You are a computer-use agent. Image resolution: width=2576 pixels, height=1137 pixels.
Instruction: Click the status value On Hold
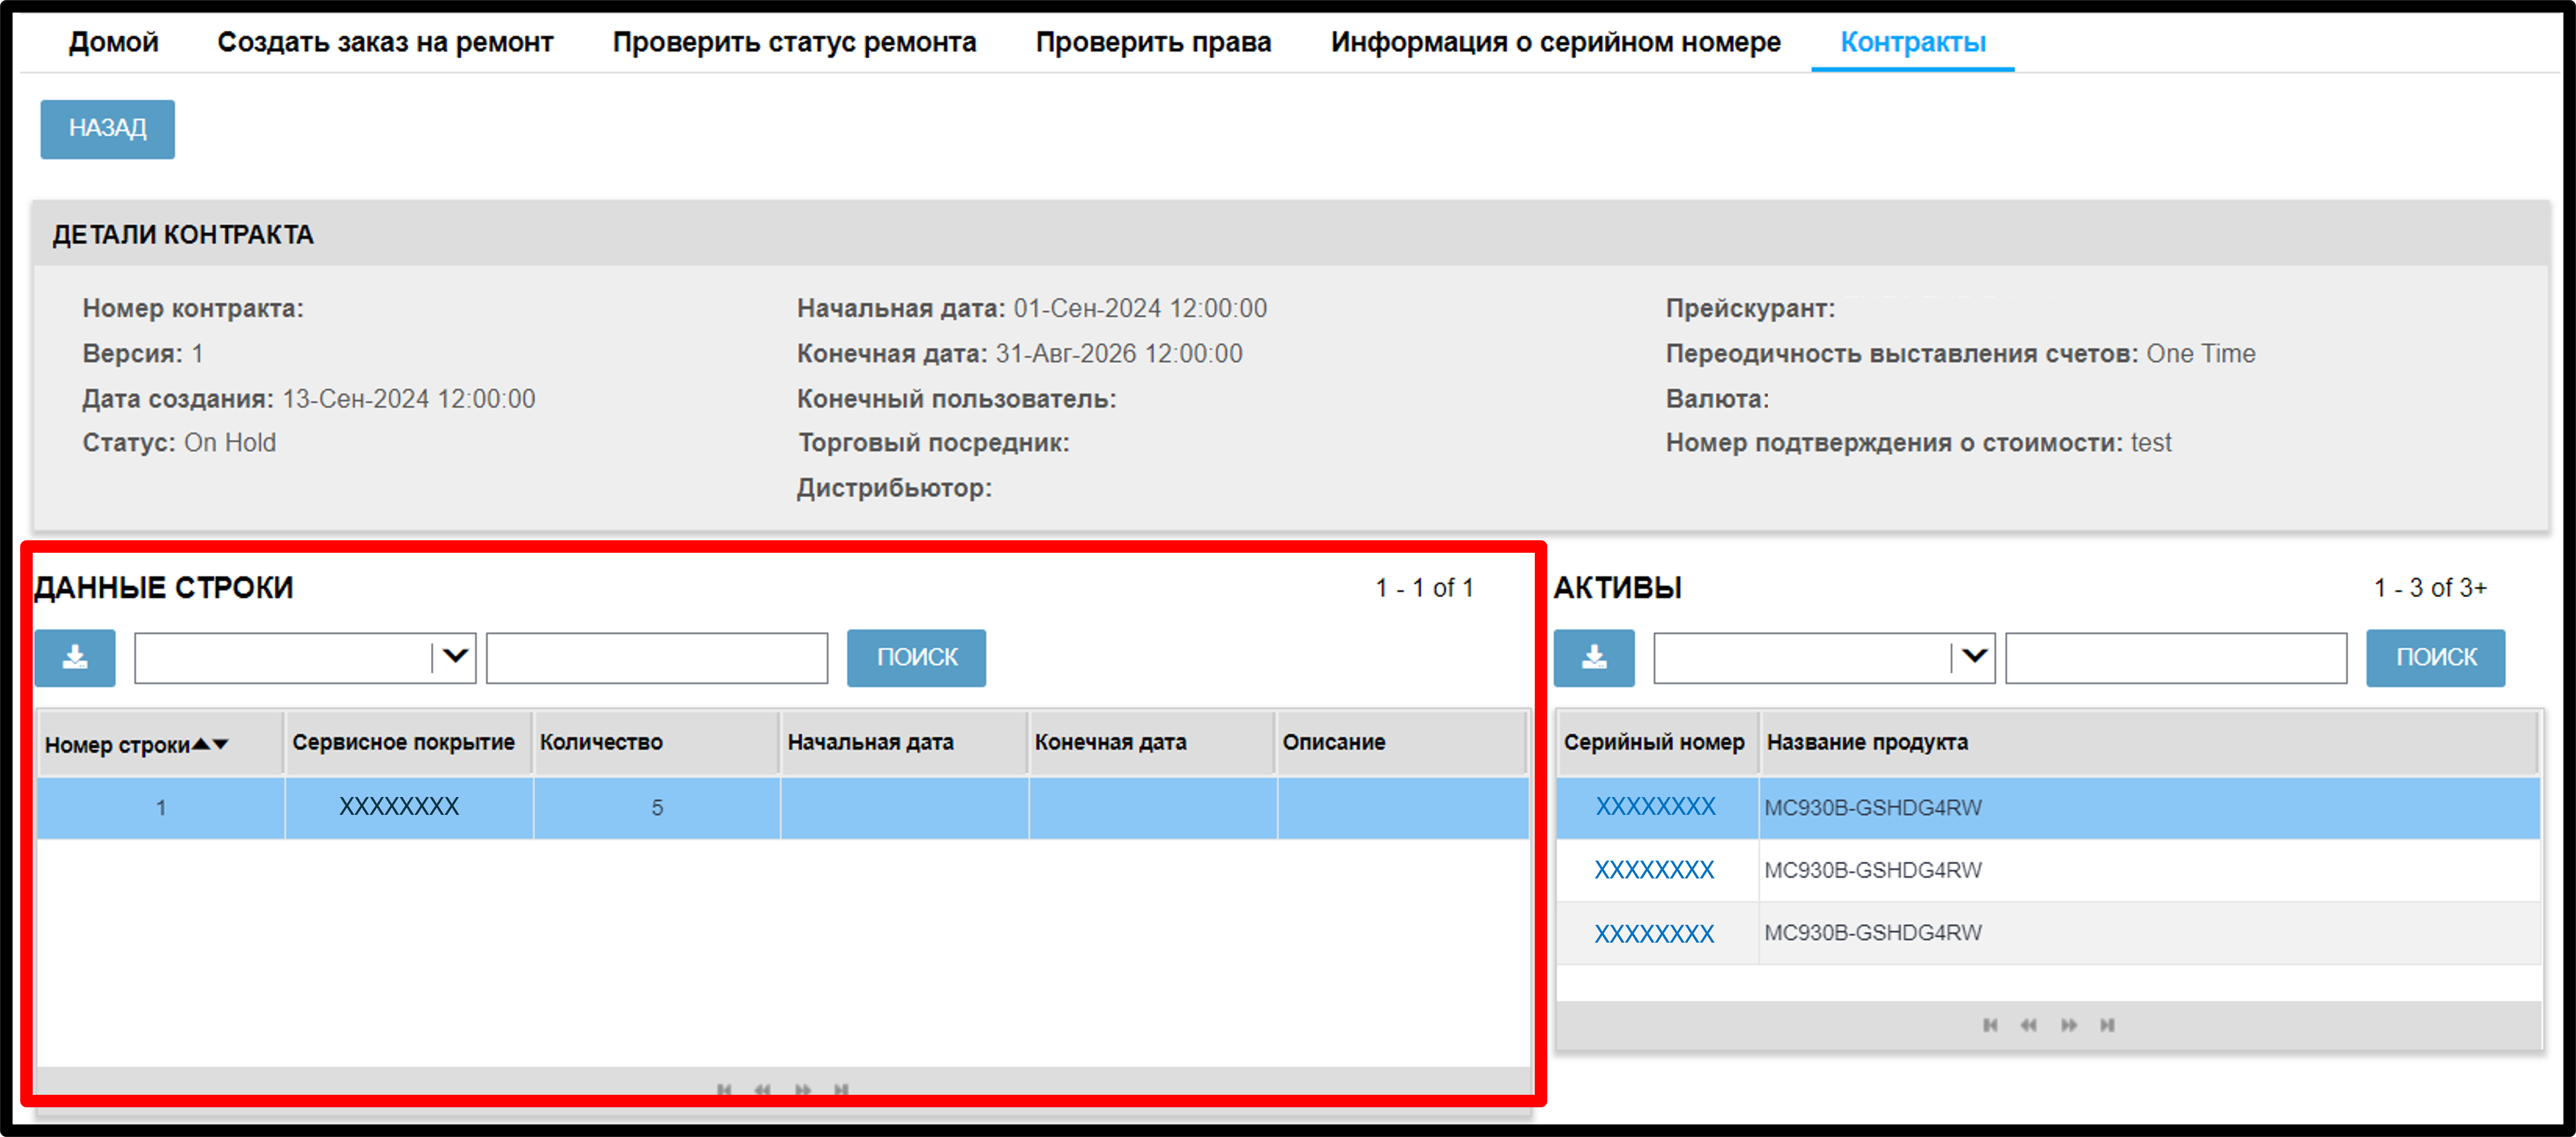[x=230, y=443]
